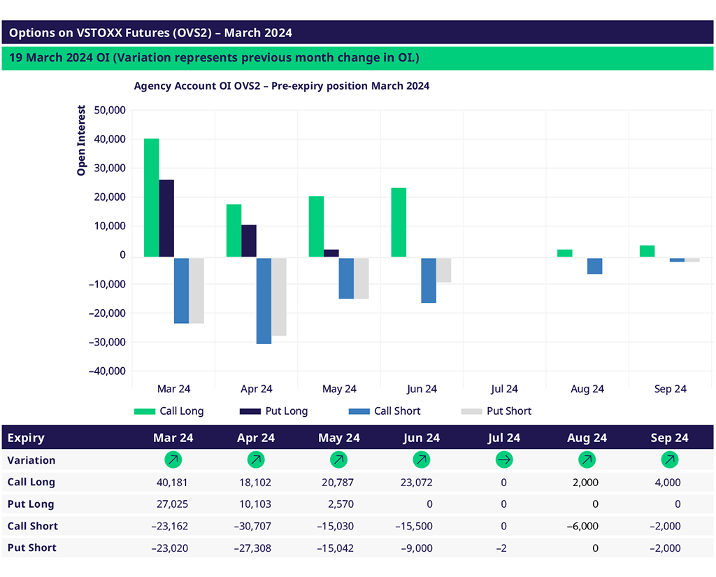Click the blue Call Short legend swatch
716x577 pixels.
[359, 411]
